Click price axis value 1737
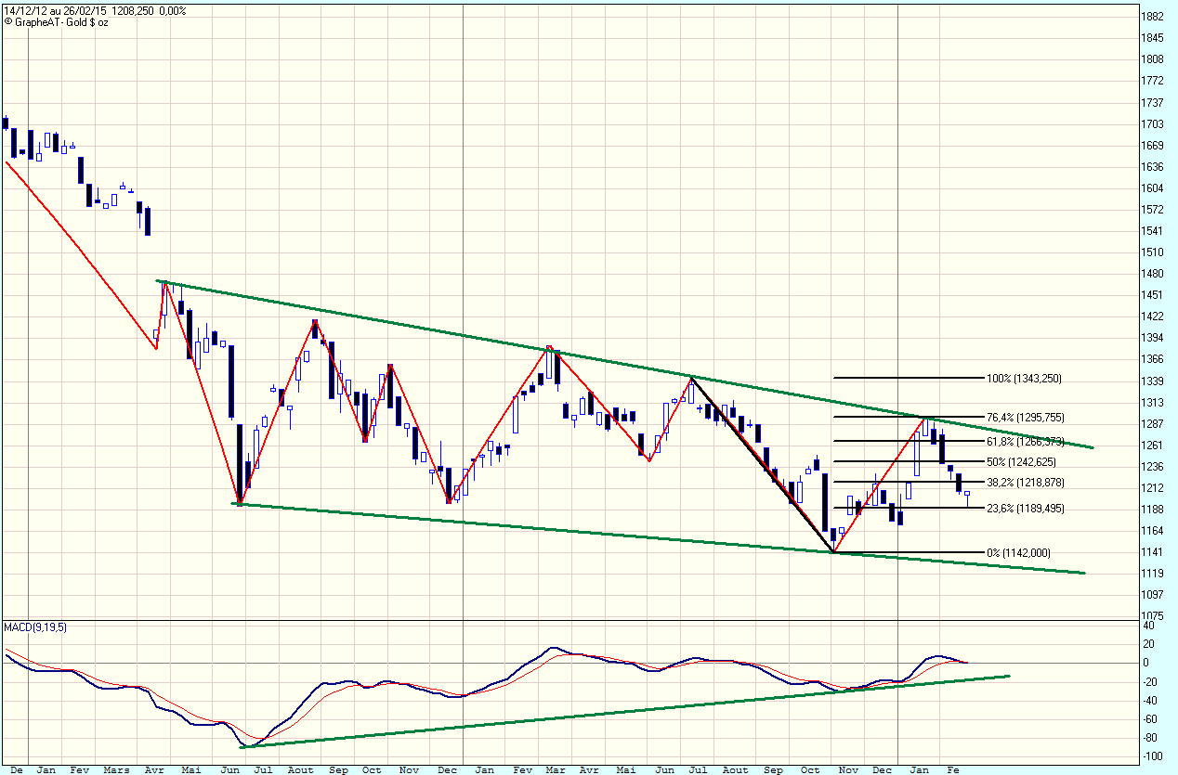This screenshot has width=1178, height=775. tap(1153, 103)
